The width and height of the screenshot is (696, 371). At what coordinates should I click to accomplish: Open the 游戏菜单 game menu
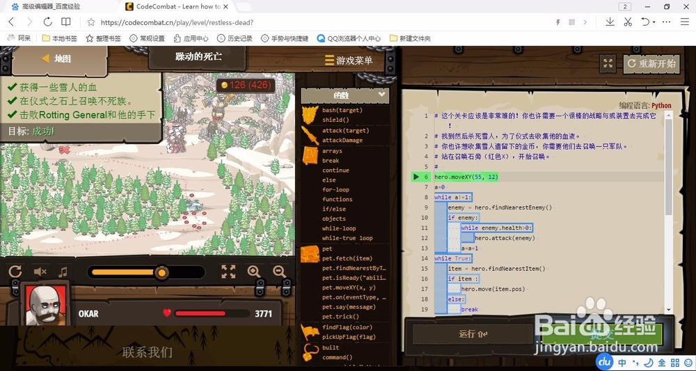click(349, 61)
